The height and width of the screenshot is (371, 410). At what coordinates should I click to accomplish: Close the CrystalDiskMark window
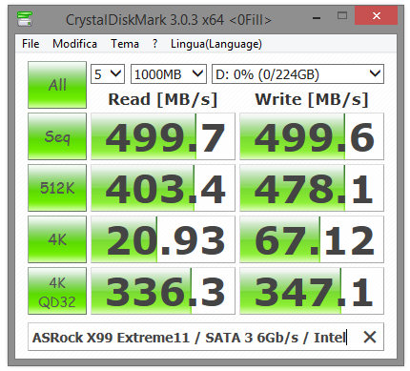pyautogui.click(x=377, y=15)
